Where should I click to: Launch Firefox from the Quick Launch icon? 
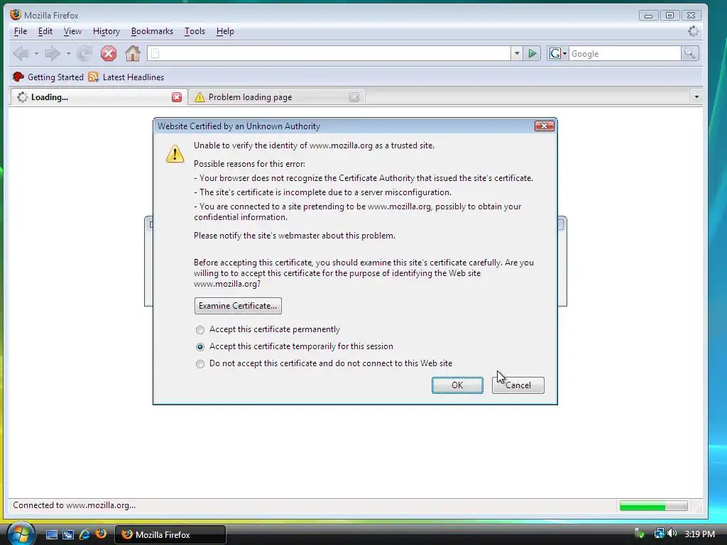pos(101,534)
